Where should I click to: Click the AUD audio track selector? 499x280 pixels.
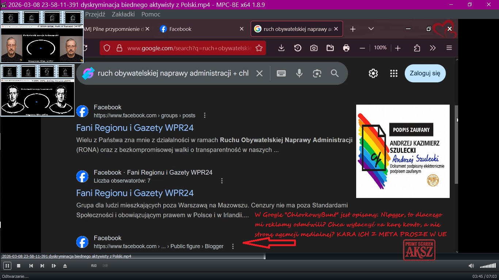pos(94,266)
